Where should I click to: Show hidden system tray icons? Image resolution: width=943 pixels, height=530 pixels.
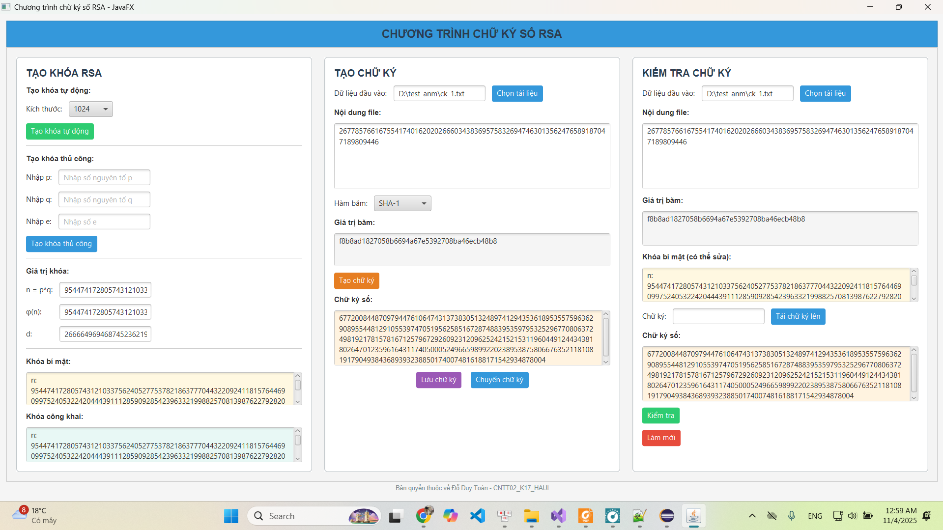point(752,516)
